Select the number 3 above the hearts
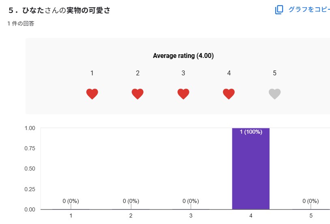The width and height of the screenshot is (330, 224). tap(183, 73)
